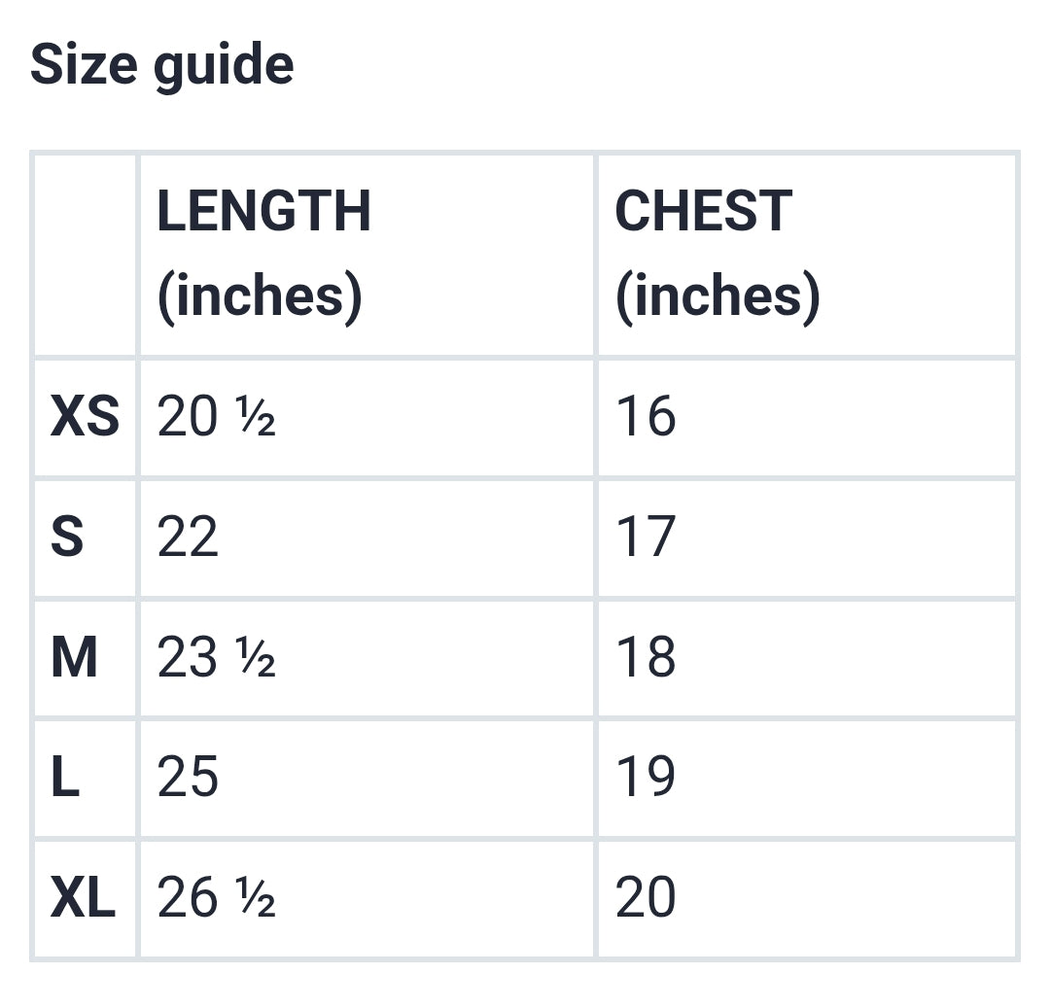Select the L length value 25

[x=188, y=778]
